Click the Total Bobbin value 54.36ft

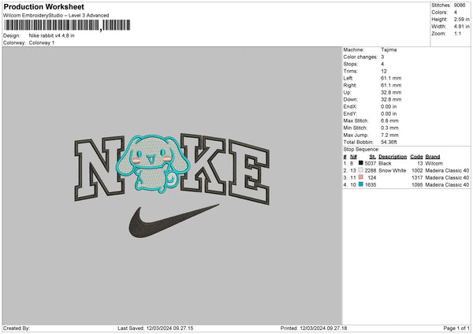389,142
